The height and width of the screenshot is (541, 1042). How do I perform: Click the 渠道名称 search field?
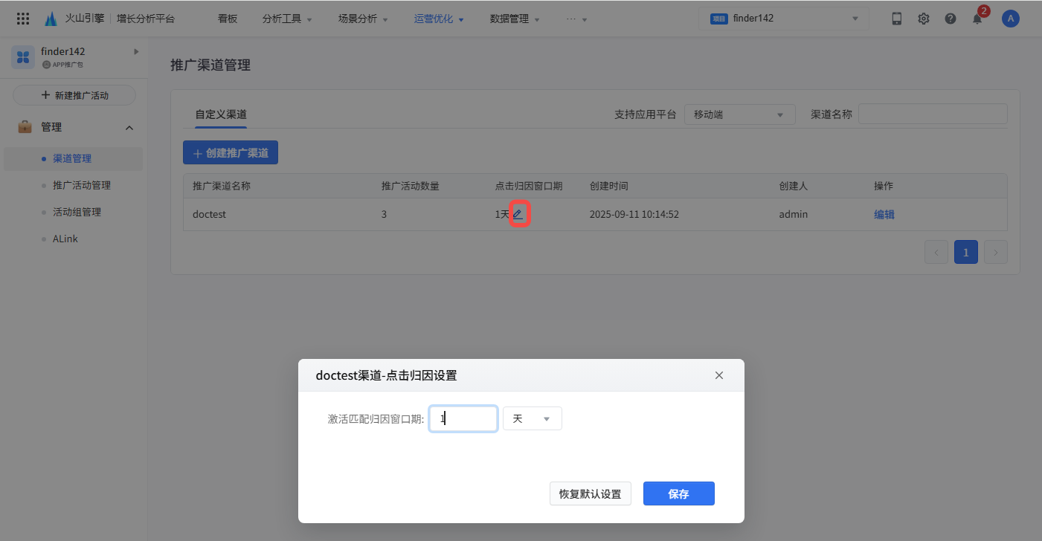coord(933,114)
